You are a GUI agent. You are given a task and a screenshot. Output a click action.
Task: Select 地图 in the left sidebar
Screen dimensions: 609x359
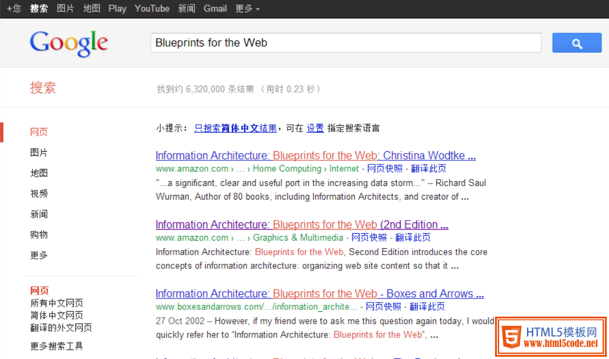coord(39,173)
